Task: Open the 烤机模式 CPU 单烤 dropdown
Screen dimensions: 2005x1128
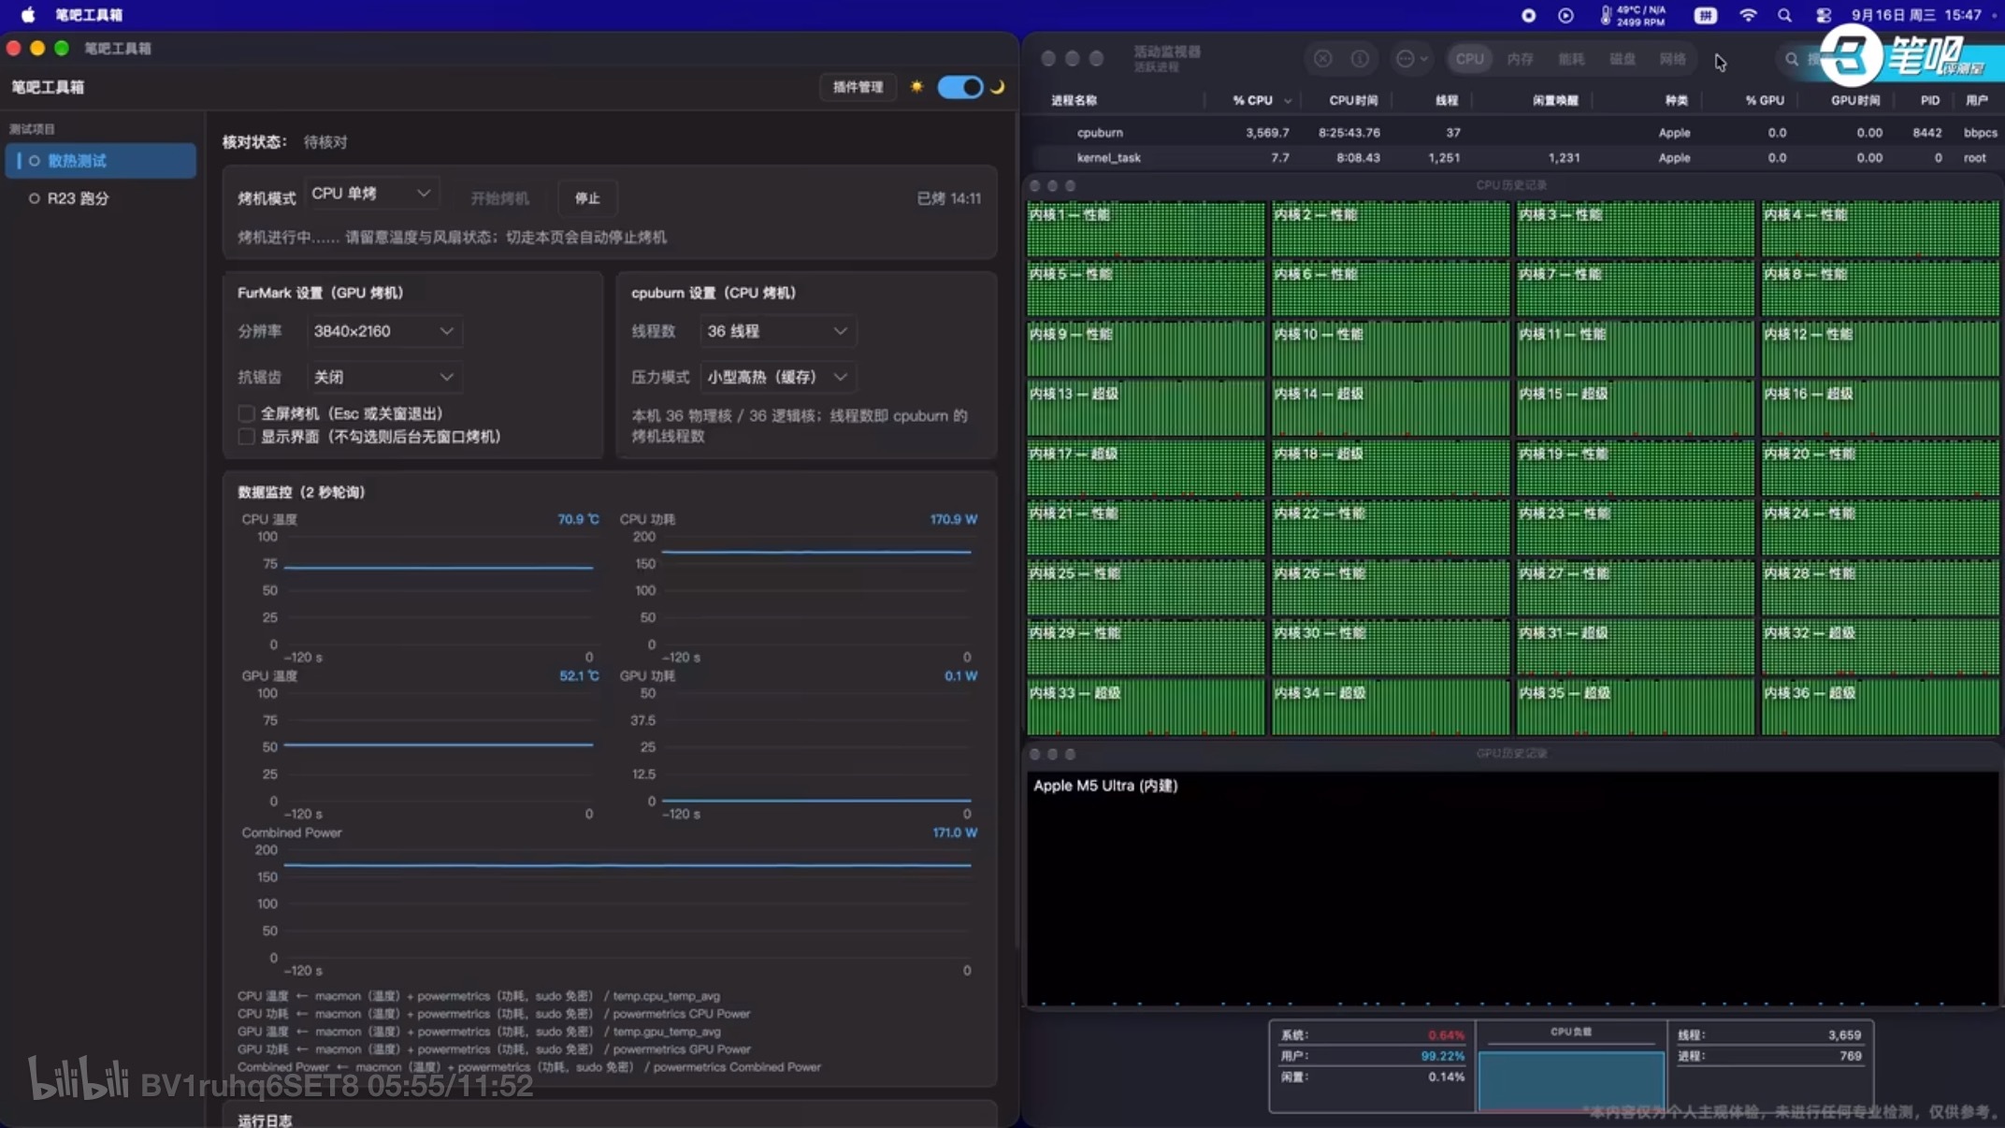Action: 371,194
